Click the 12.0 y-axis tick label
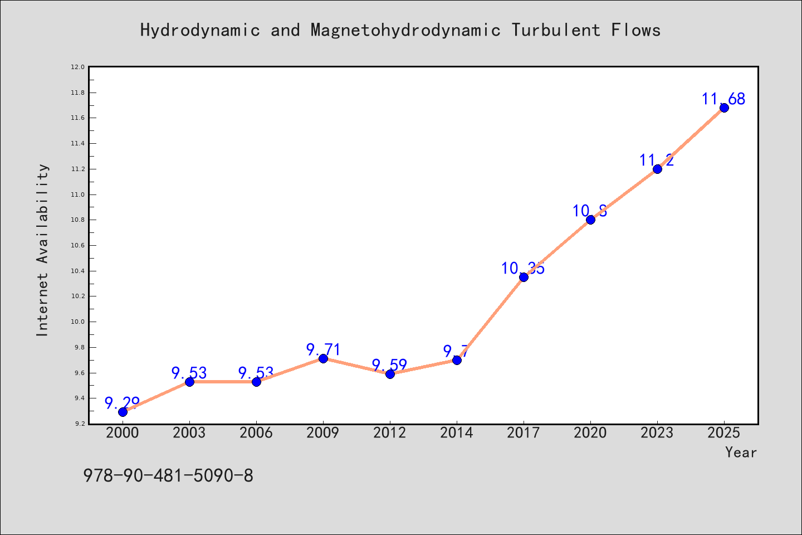Image resolution: width=802 pixels, height=535 pixels. [x=77, y=67]
